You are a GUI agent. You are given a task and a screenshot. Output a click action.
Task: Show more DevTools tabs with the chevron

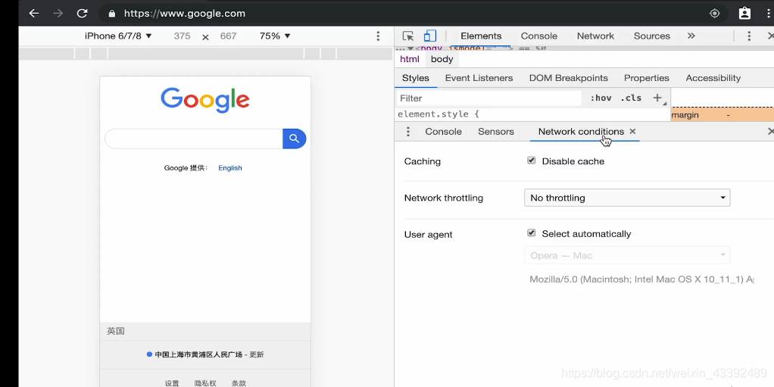(691, 36)
